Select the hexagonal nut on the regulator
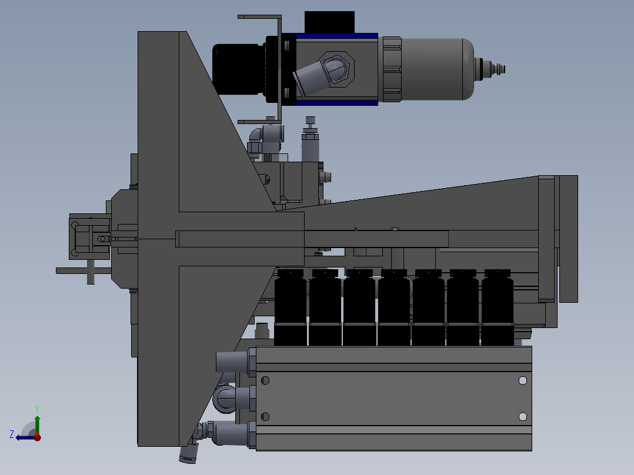 point(336,69)
